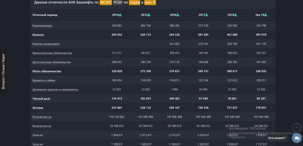Download the 2017 report icon
Screen dimensions: 303x146
pos(207,15)
